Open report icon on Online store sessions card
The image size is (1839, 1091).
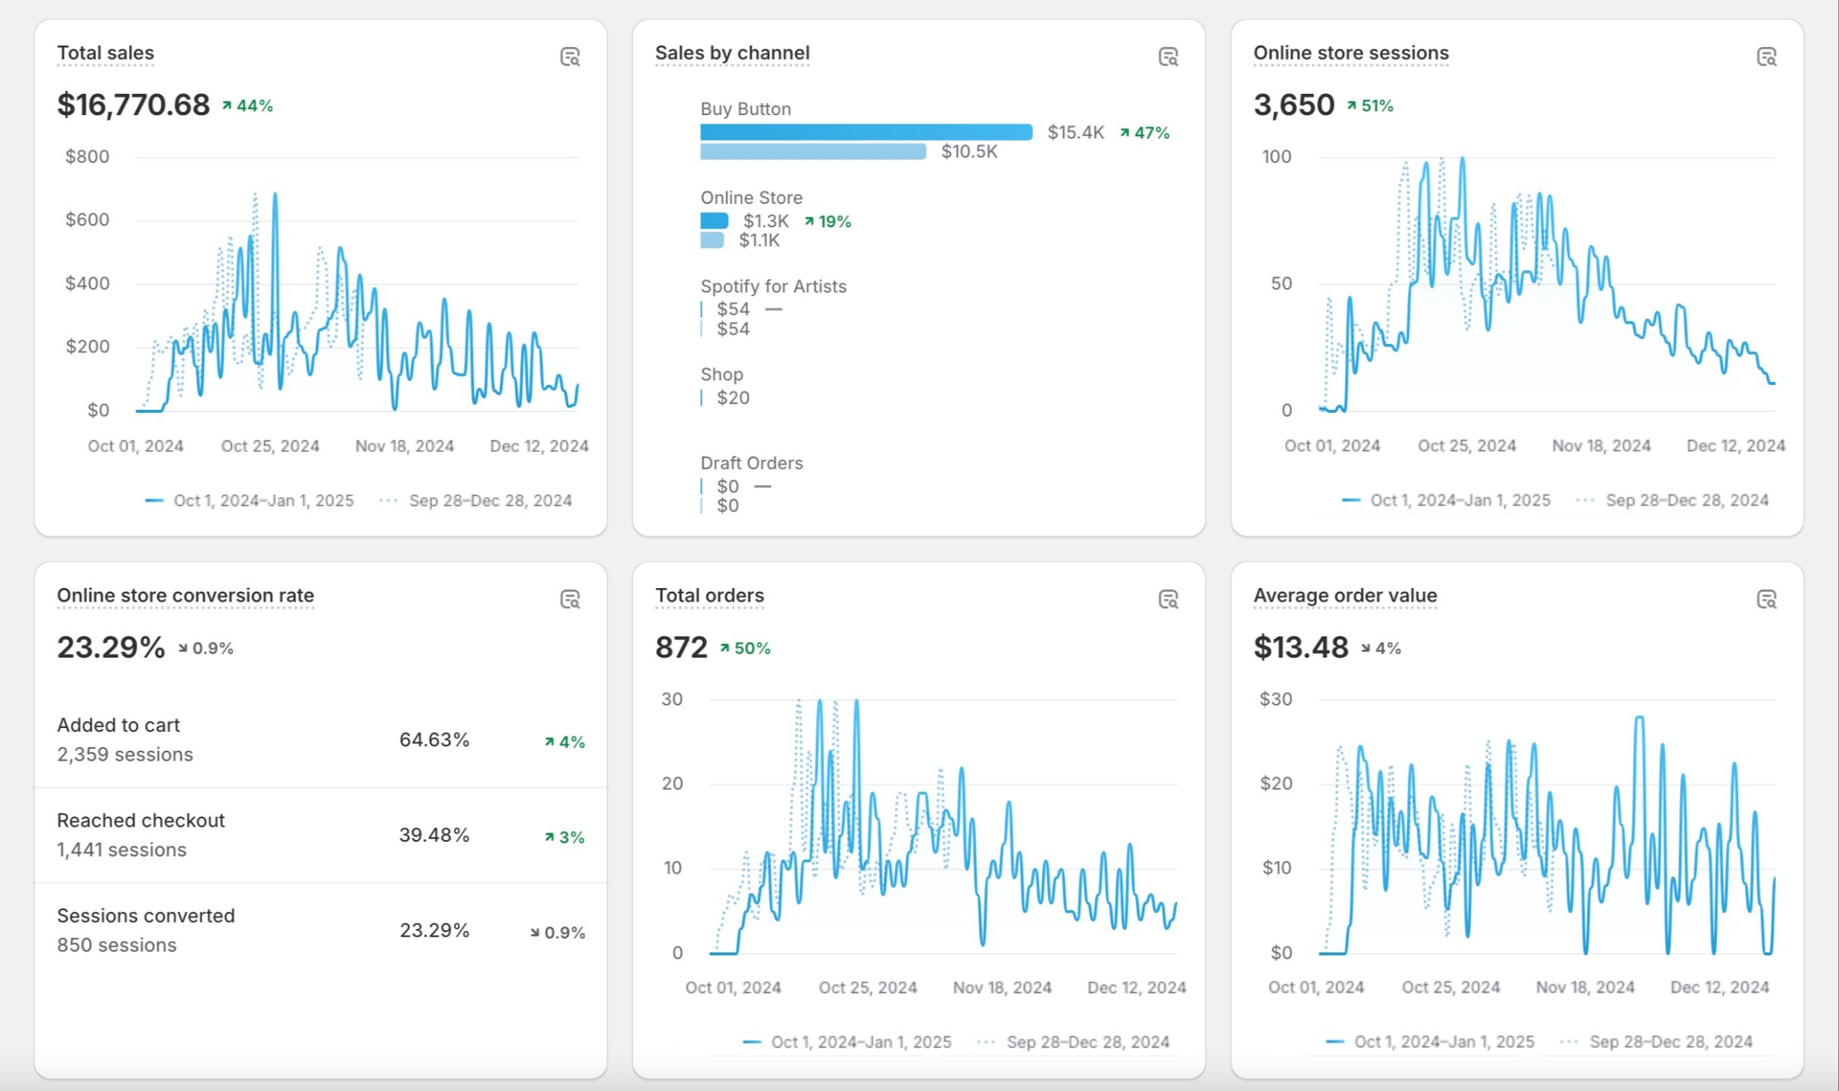click(x=1766, y=57)
